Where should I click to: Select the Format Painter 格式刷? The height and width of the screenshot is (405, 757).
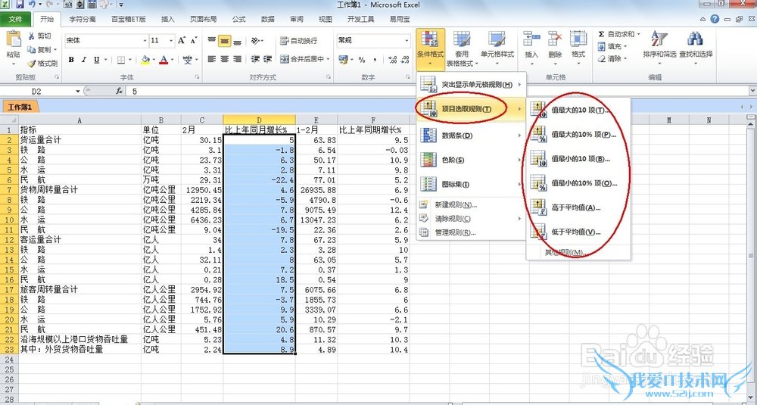pyautogui.click(x=42, y=64)
